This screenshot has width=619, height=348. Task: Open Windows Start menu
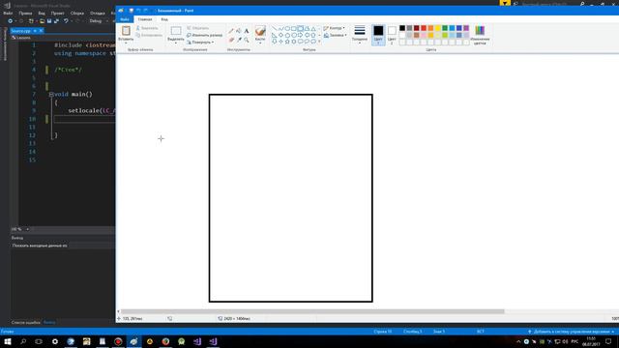coord(8,341)
